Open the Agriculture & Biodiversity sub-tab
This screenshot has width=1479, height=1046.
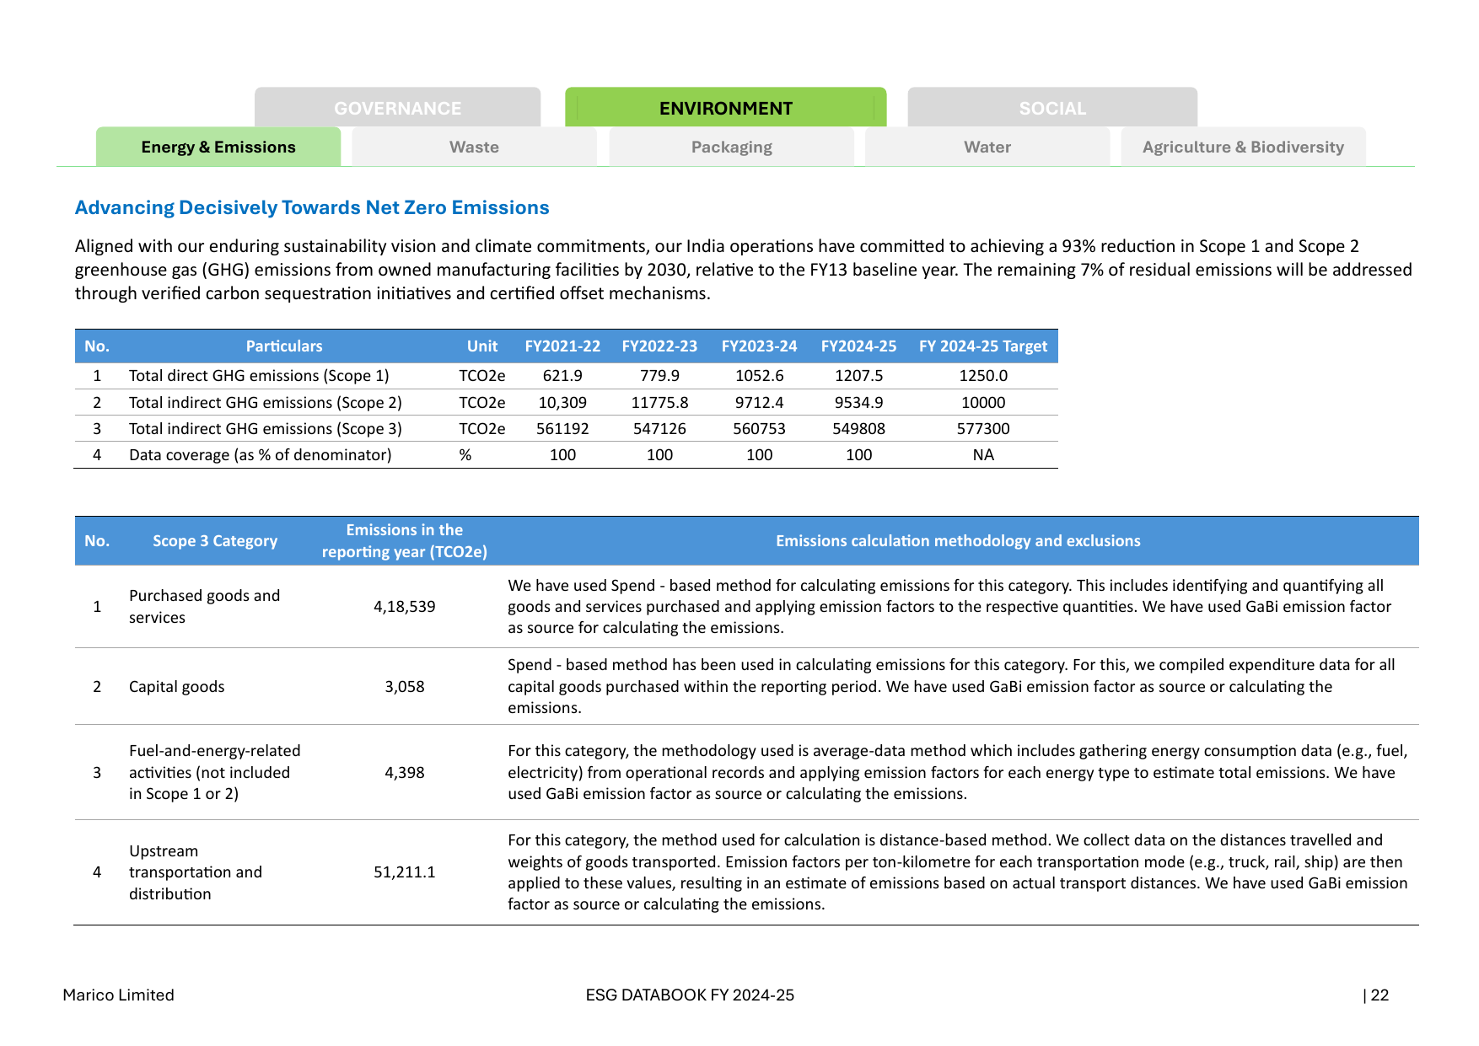[1243, 147]
